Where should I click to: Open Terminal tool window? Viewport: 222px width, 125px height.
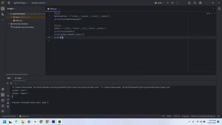tap(3, 100)
